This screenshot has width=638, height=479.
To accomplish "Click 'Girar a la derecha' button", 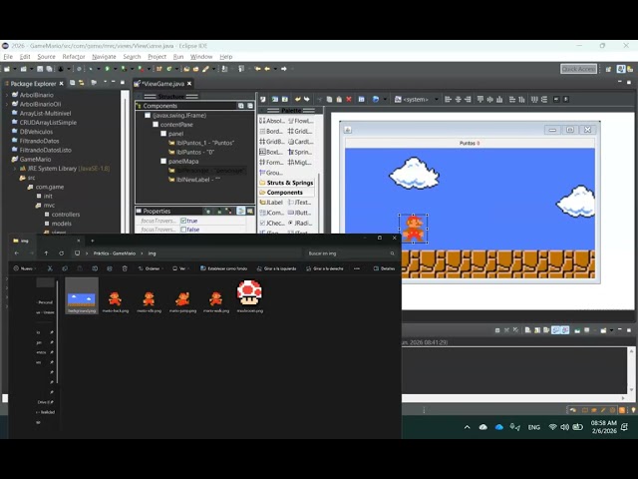I will pos(325,268).
